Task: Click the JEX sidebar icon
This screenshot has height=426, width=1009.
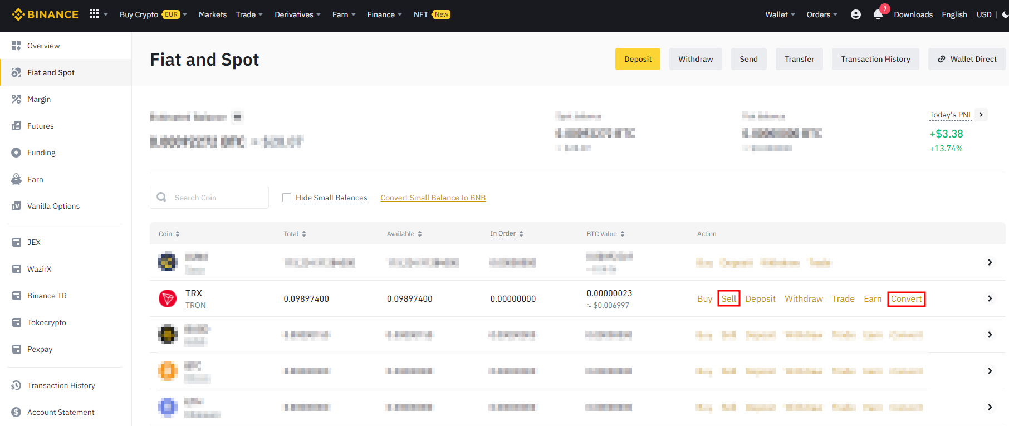Action: [x=16, y=242]
